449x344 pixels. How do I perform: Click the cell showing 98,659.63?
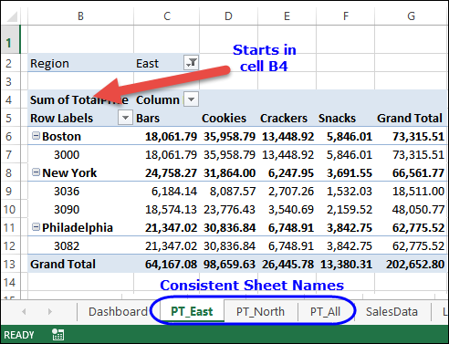click(x=228, y=264)
